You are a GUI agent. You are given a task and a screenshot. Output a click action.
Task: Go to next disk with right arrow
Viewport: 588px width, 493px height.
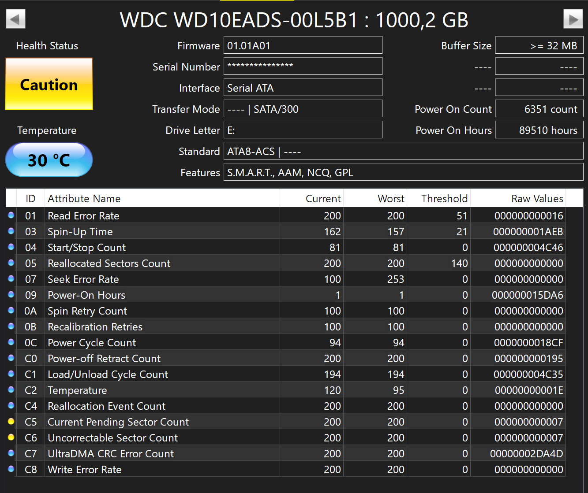[x=573, y=19]
